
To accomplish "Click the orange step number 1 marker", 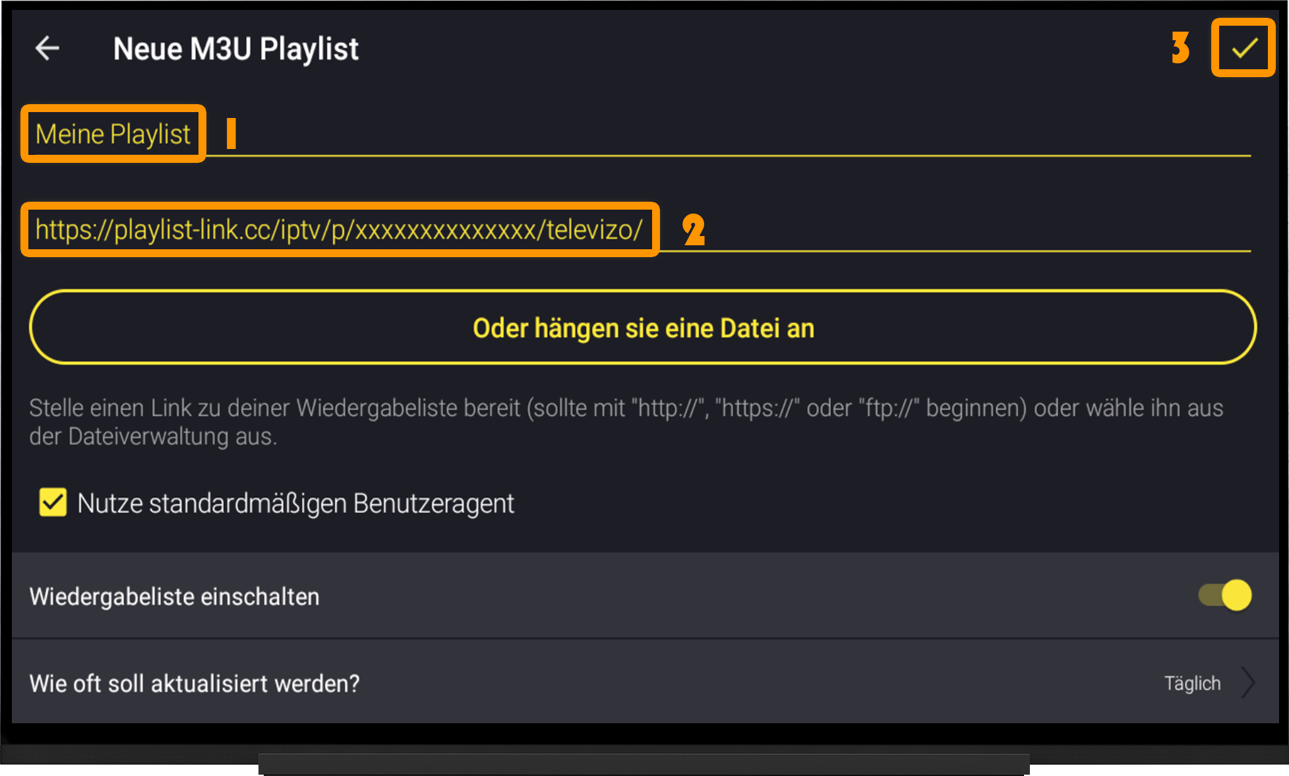I will point(231,133).
